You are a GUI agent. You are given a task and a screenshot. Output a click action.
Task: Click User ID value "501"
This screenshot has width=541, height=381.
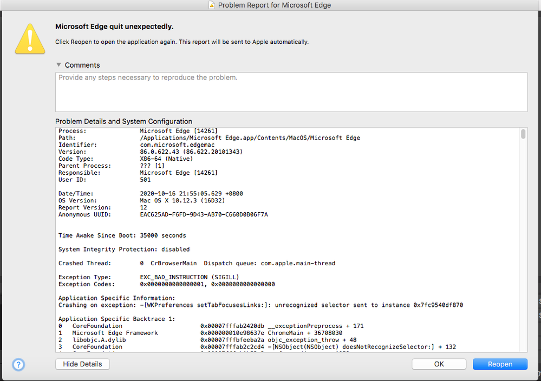pyautogui.click(x=145, y=180)
